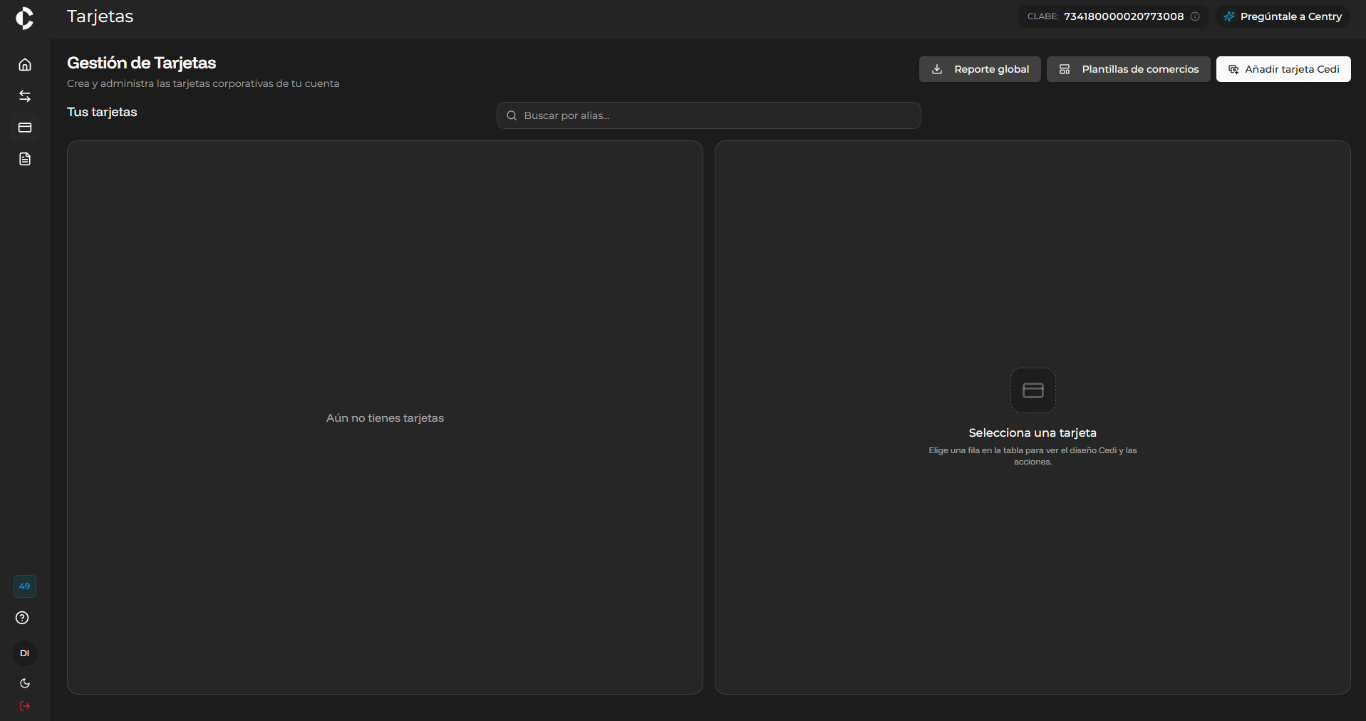Toggle dark mode moon icon

(x=25, y=683)
